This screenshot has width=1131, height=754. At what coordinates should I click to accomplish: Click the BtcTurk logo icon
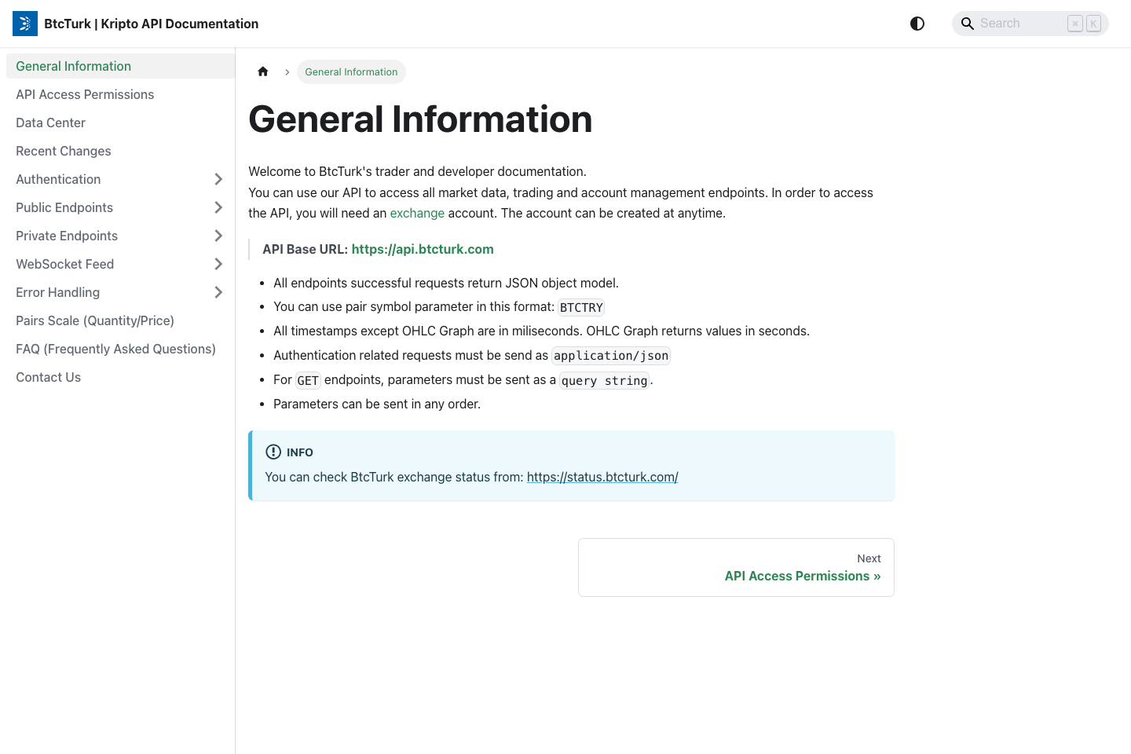click(24, 24)
